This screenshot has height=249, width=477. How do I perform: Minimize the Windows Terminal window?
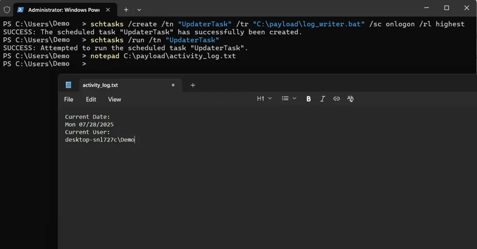(x=427, y=7)
